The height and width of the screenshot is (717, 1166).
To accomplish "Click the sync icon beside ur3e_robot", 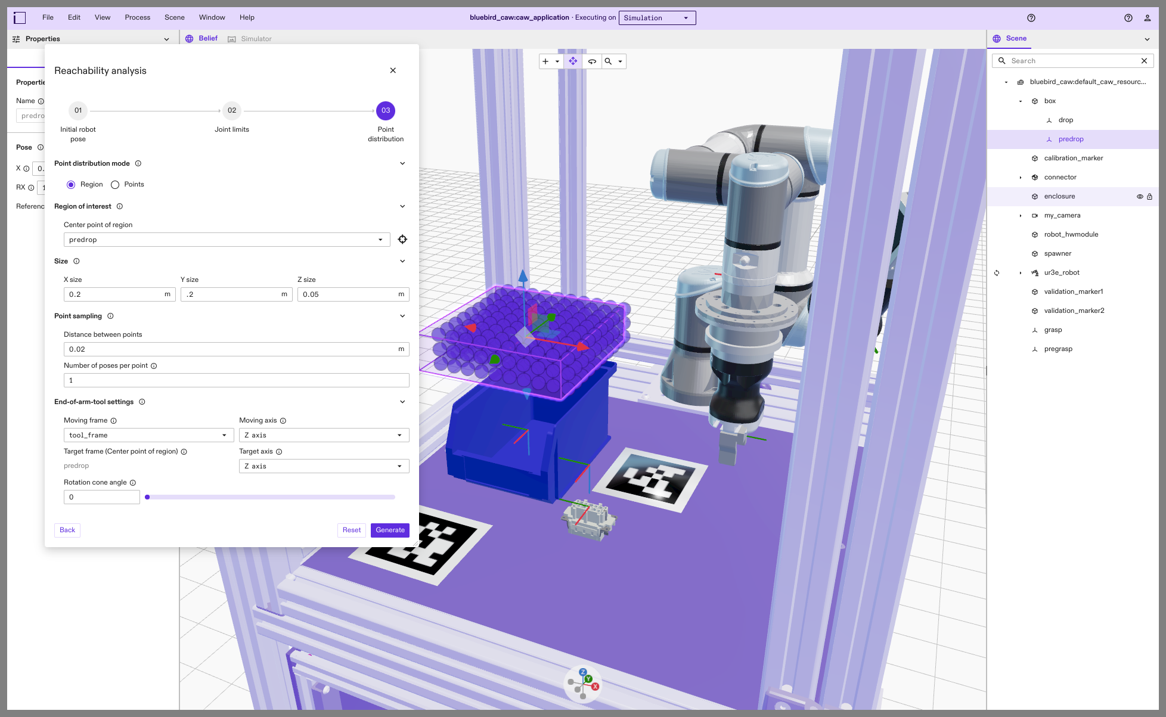I will tap(997, 273).
